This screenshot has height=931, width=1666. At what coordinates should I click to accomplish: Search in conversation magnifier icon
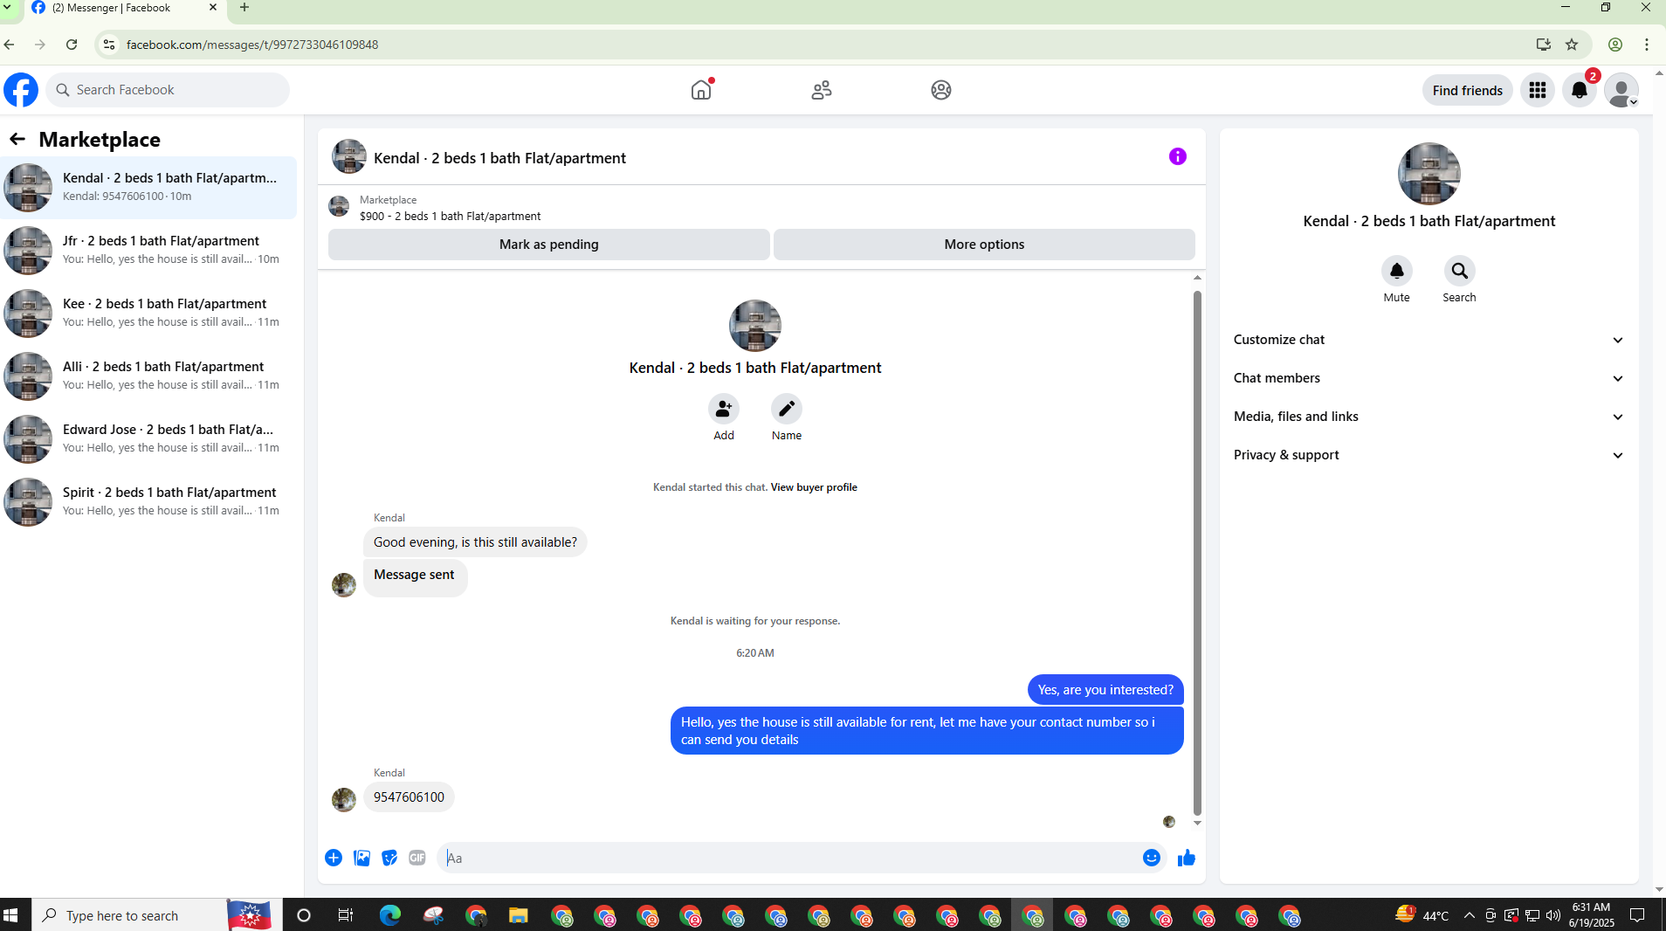tap(1460, 272)
